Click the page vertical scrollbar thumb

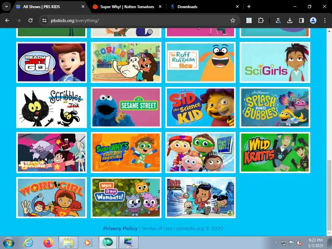point(329,195)
